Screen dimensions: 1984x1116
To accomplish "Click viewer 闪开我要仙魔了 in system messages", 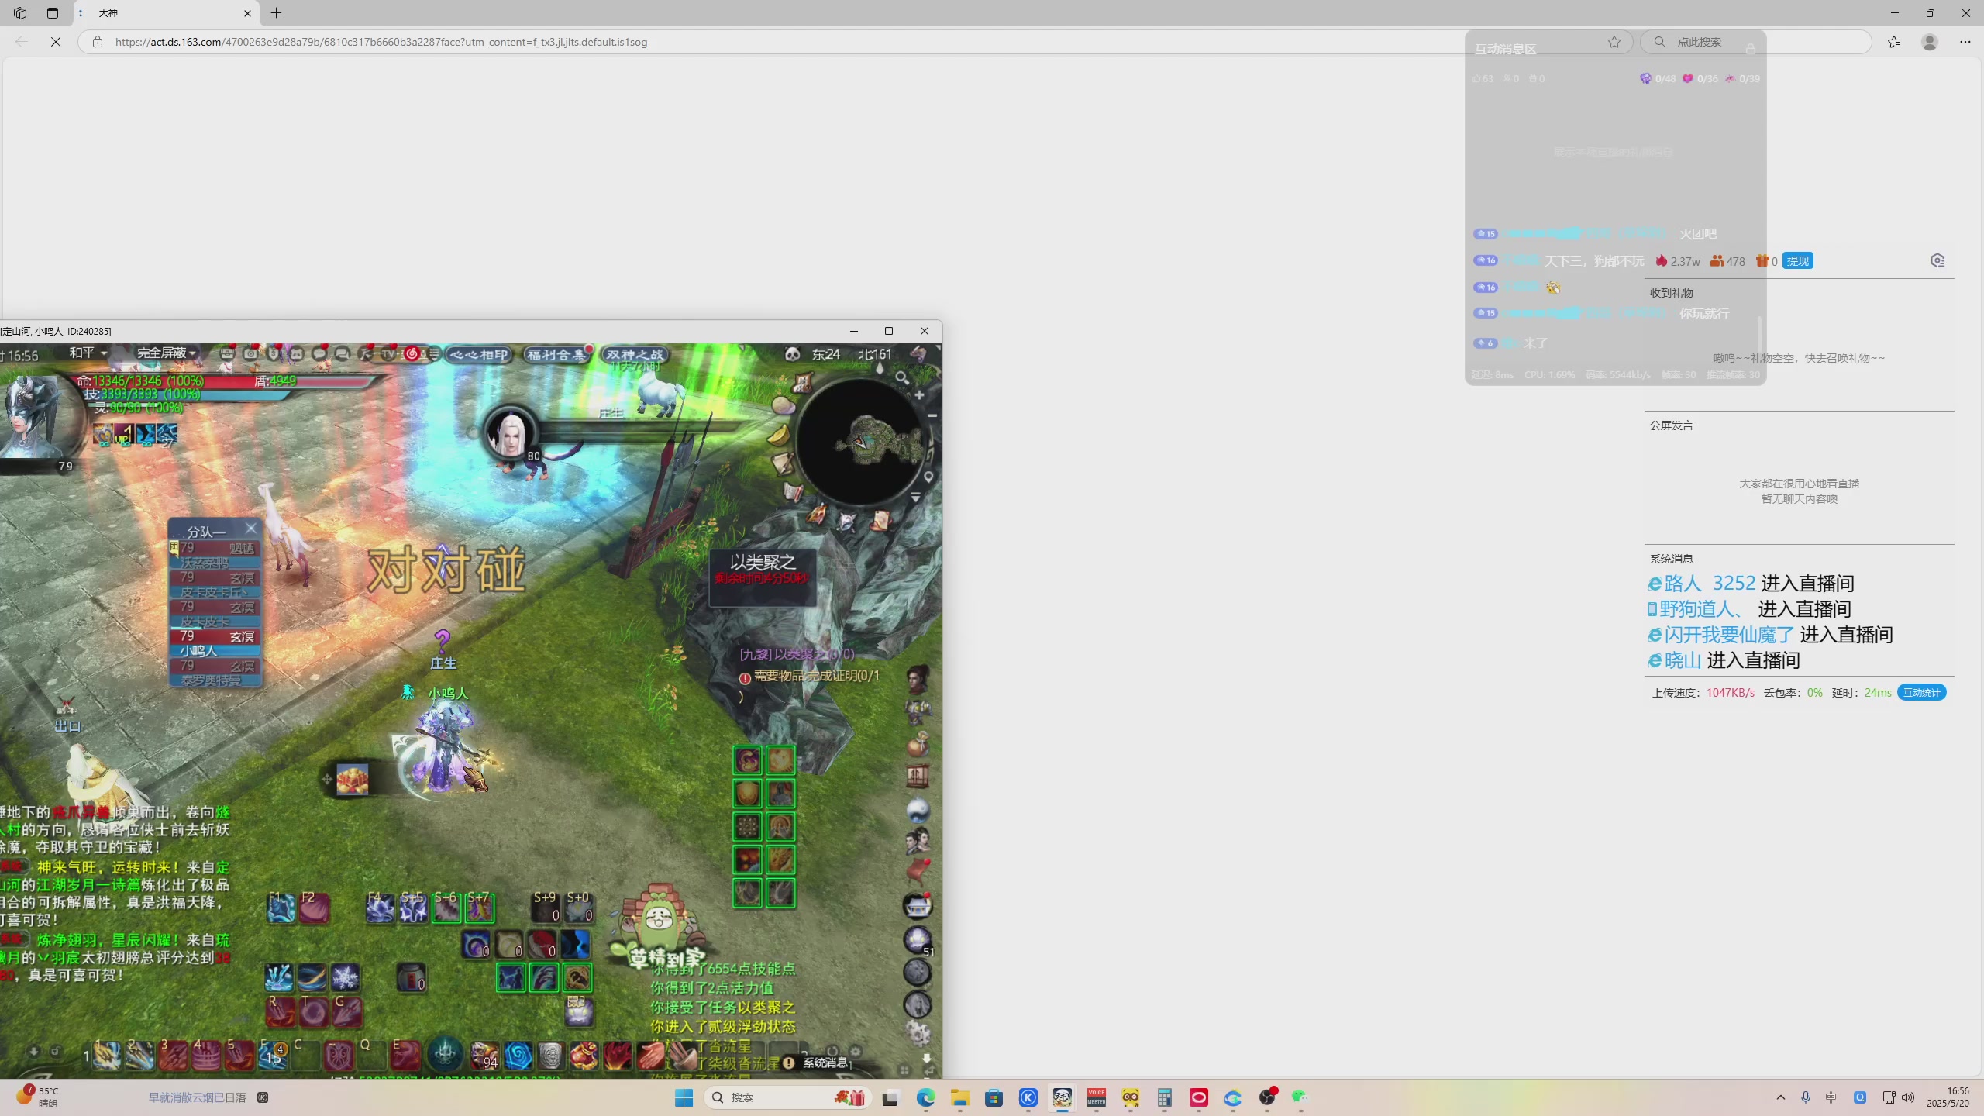I will pyautogui.click(x=1729, y=635).
